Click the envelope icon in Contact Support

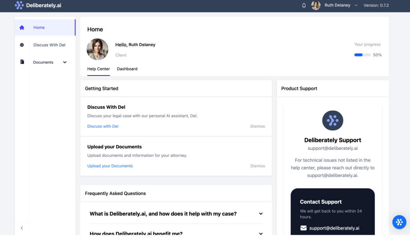303,228
